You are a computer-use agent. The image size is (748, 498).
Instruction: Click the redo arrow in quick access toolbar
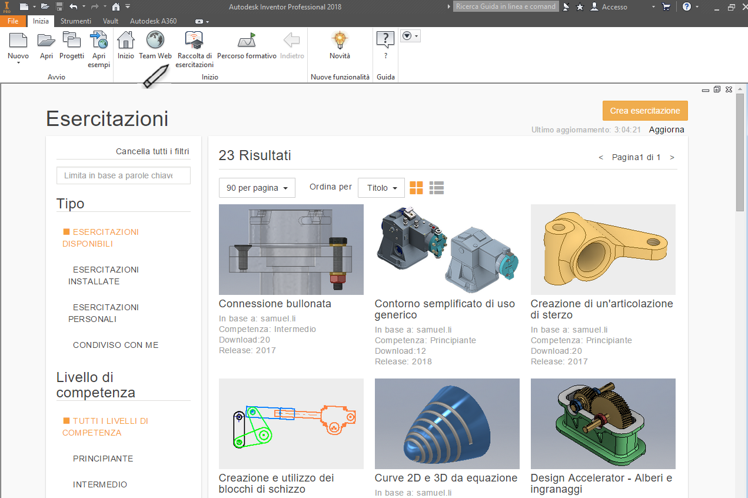[x=95, y=6]
